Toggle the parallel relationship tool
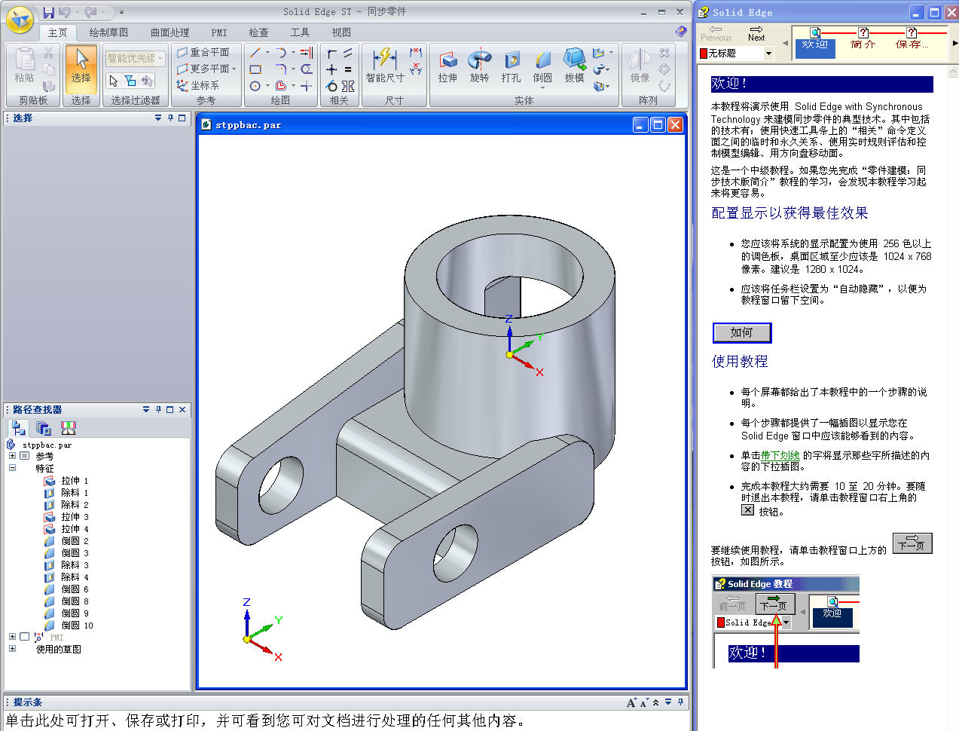Image resolution: width=959 pixels, height=731 pixels. pyautogui.click(x=347, y=53)
